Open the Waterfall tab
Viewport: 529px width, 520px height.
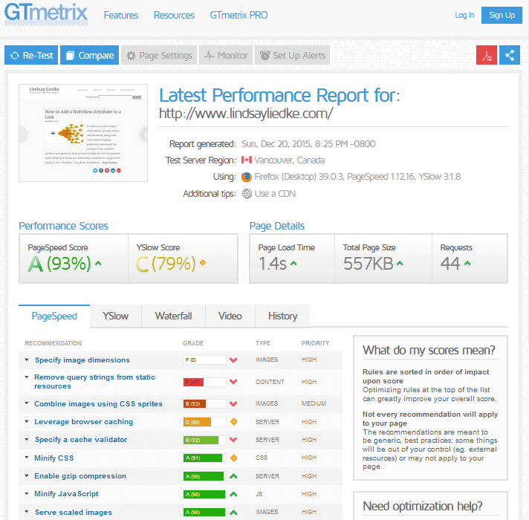point(173,316)
